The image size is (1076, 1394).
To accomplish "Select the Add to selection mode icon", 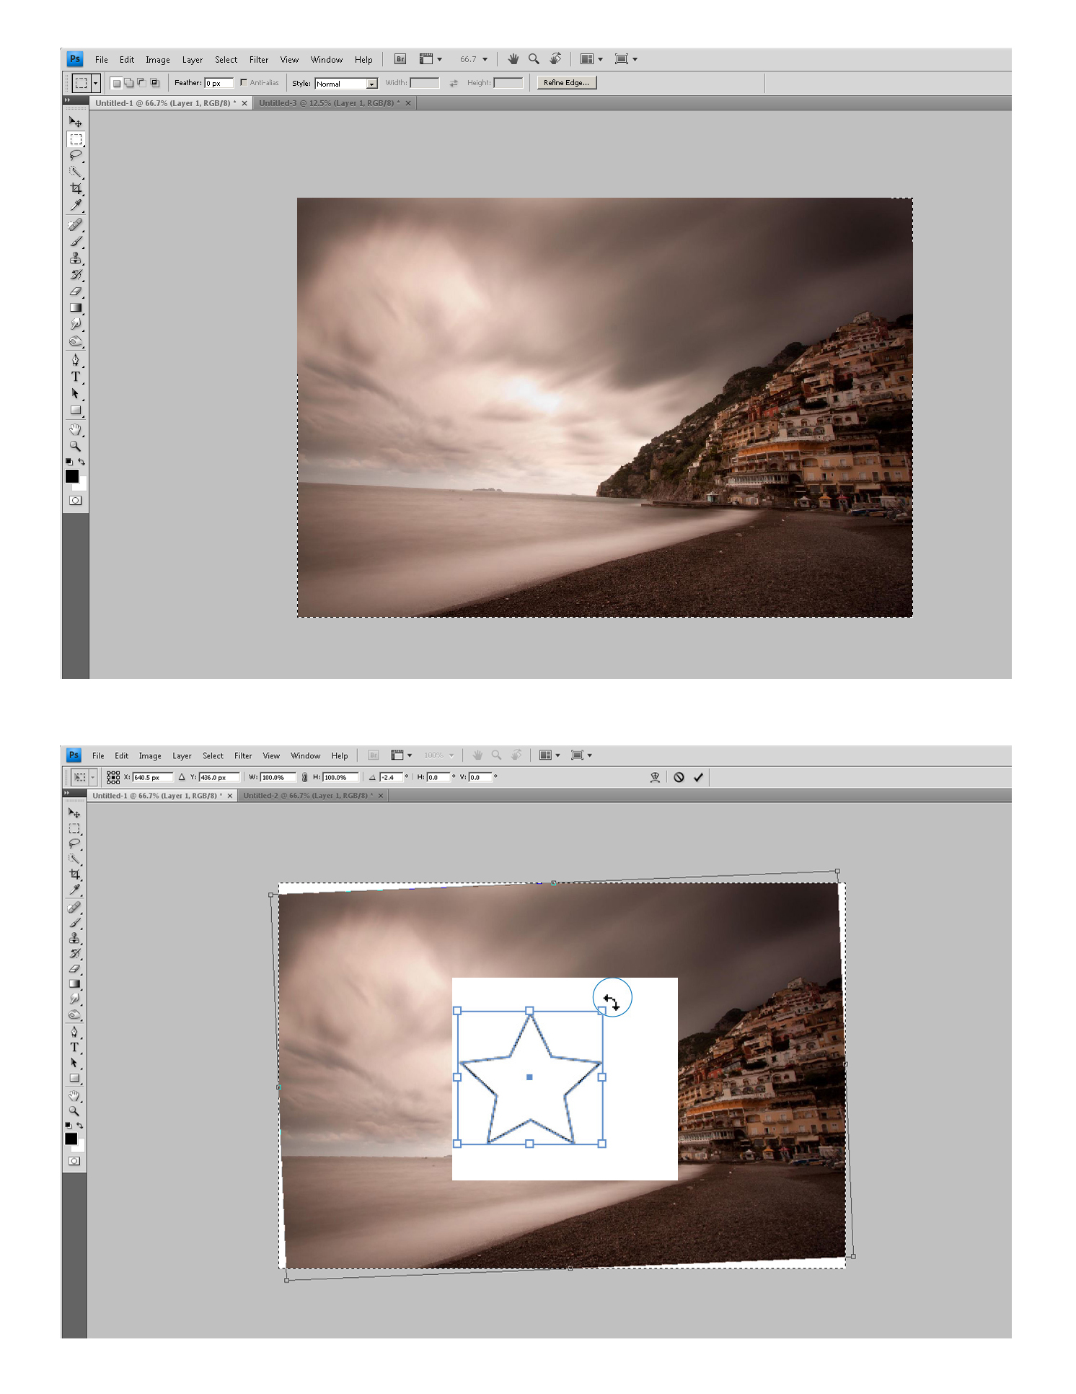I will (x=129, y=83).
